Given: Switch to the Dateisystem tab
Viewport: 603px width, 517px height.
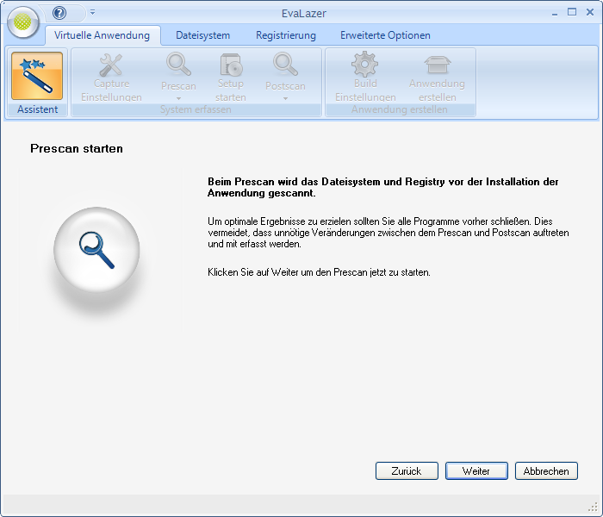Looking at the screenshot, I should click(202, 35).
